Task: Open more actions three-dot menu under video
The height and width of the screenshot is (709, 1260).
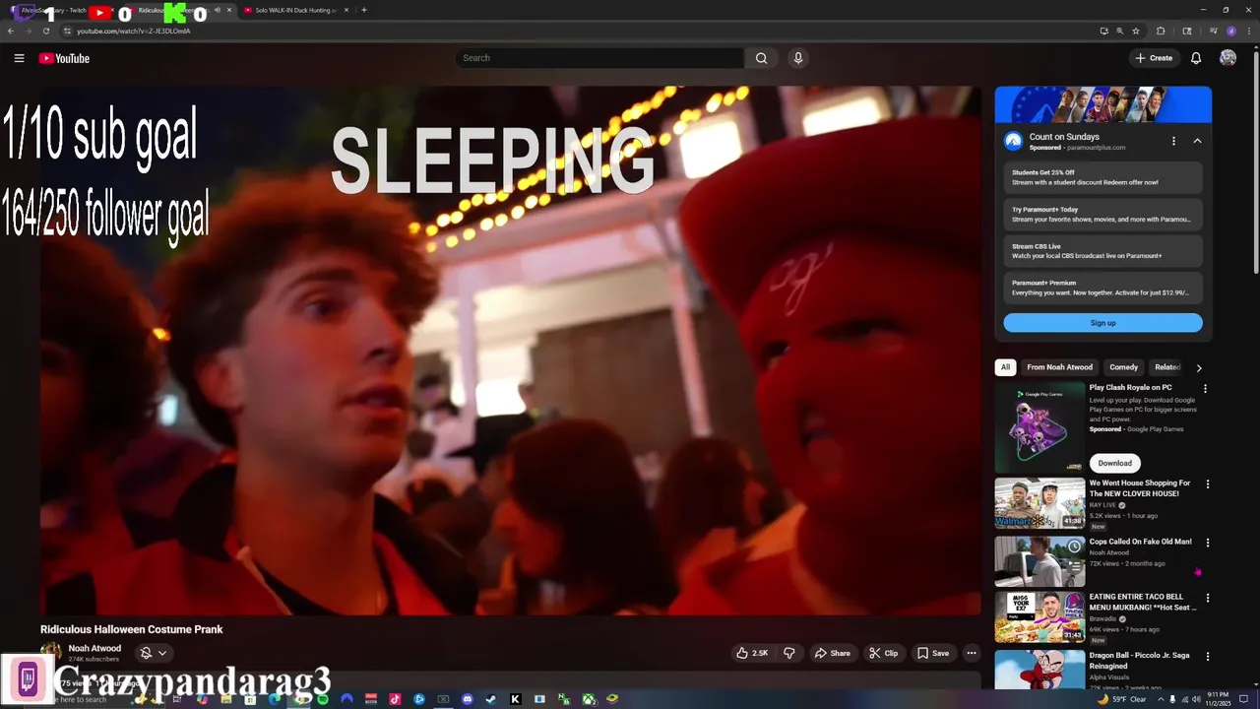Action: coord(971,653)
